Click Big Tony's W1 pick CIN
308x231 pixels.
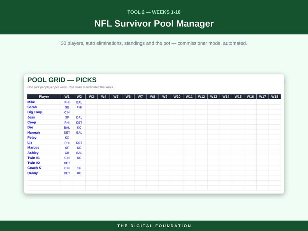tap(67, 112)
